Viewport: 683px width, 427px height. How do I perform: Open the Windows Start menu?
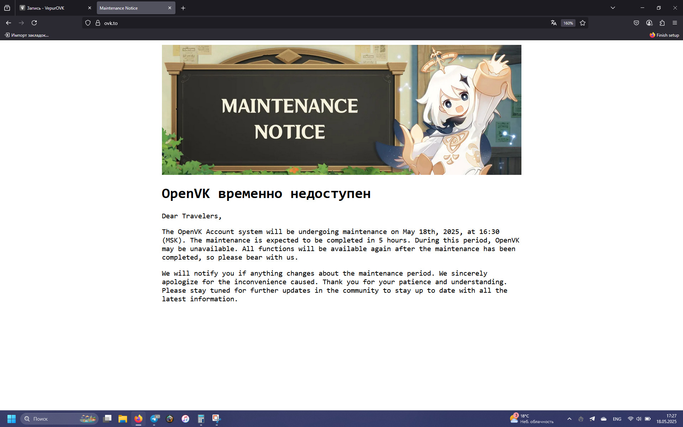pos(11,419)
